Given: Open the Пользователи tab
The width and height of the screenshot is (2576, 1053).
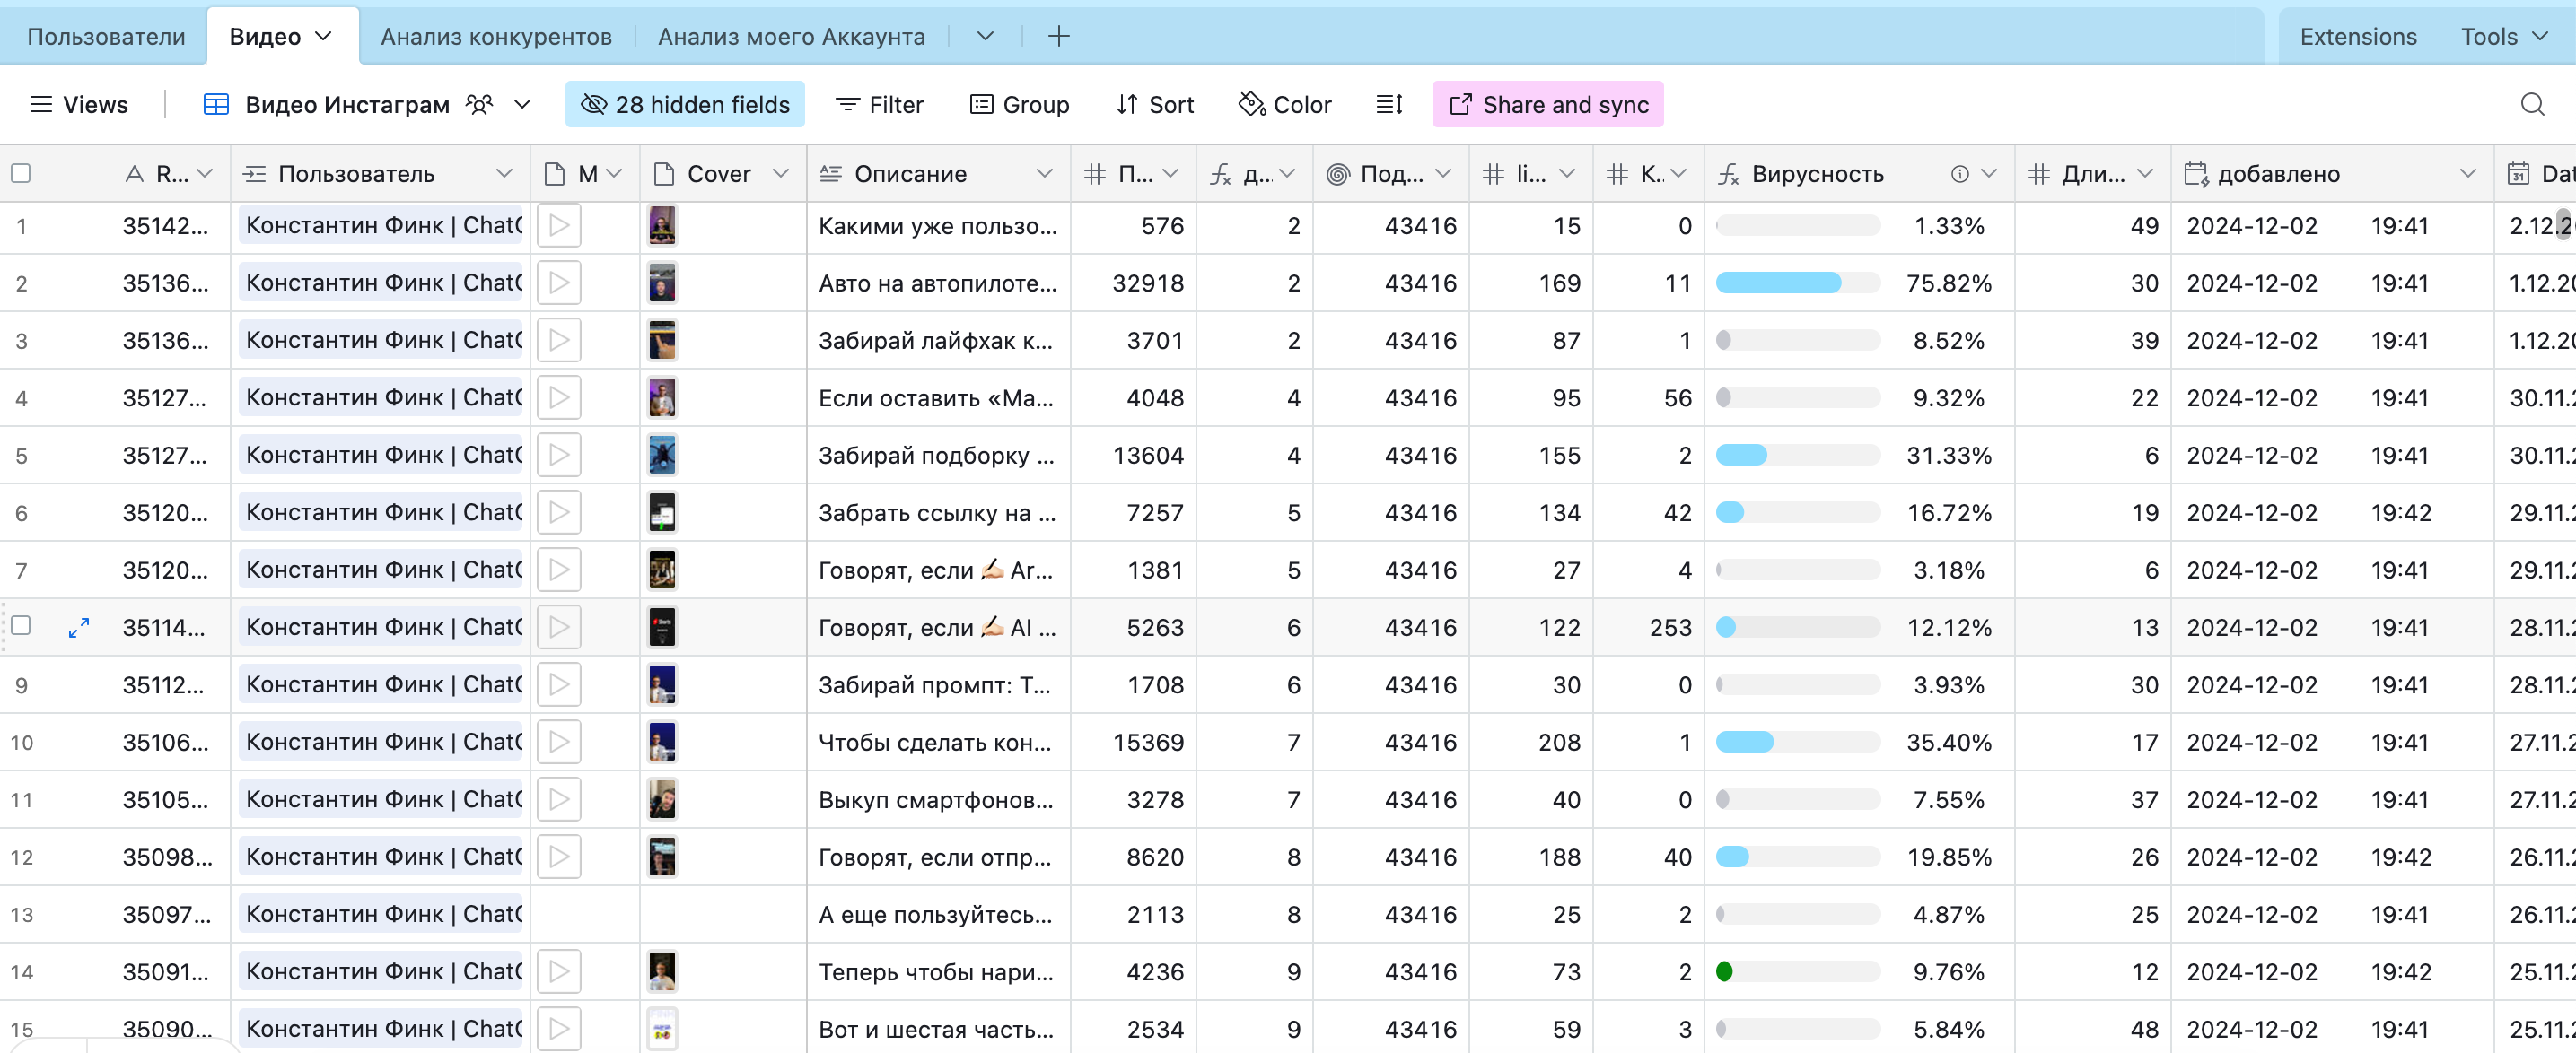Looking at the screenshot, I should click(106, 37).
